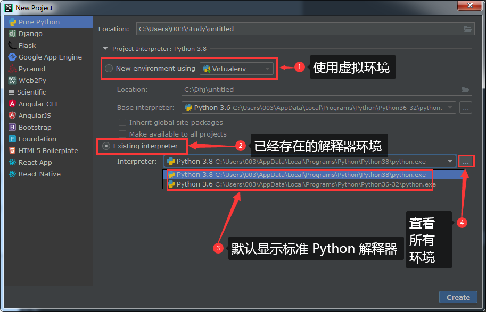
Task: Select Angular CLI project type
Action: coord(48,104)
